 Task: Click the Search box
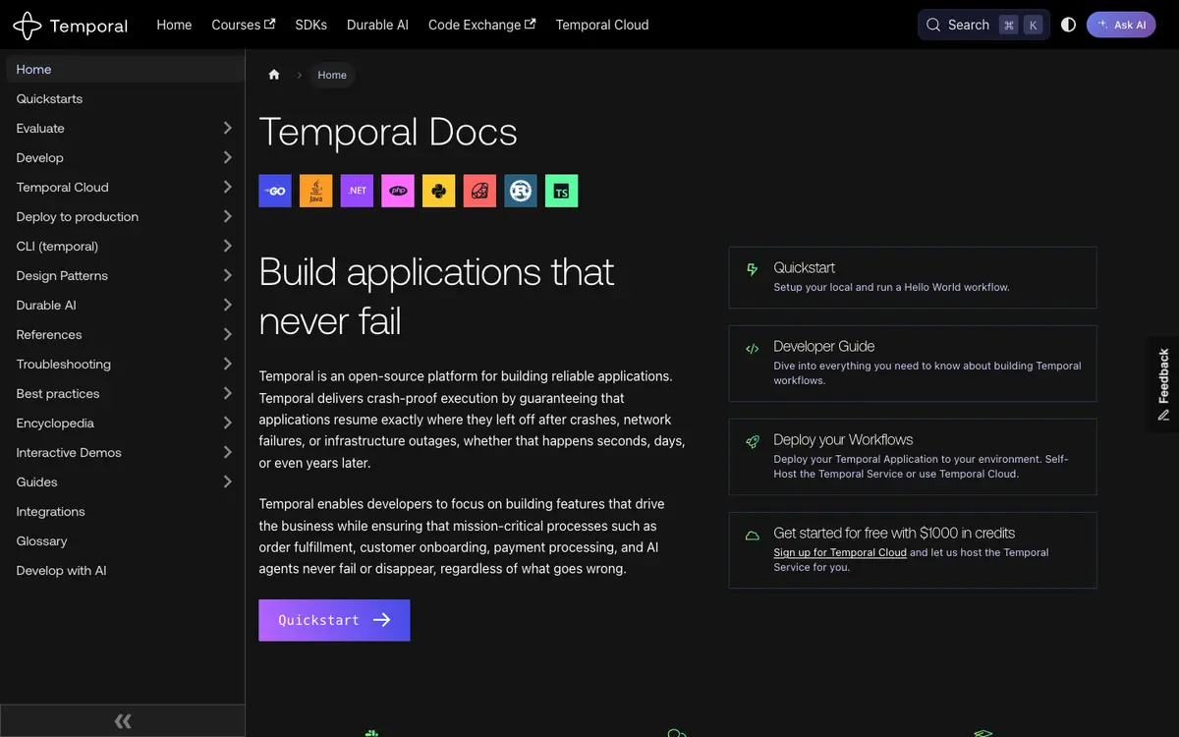[983, 25]
